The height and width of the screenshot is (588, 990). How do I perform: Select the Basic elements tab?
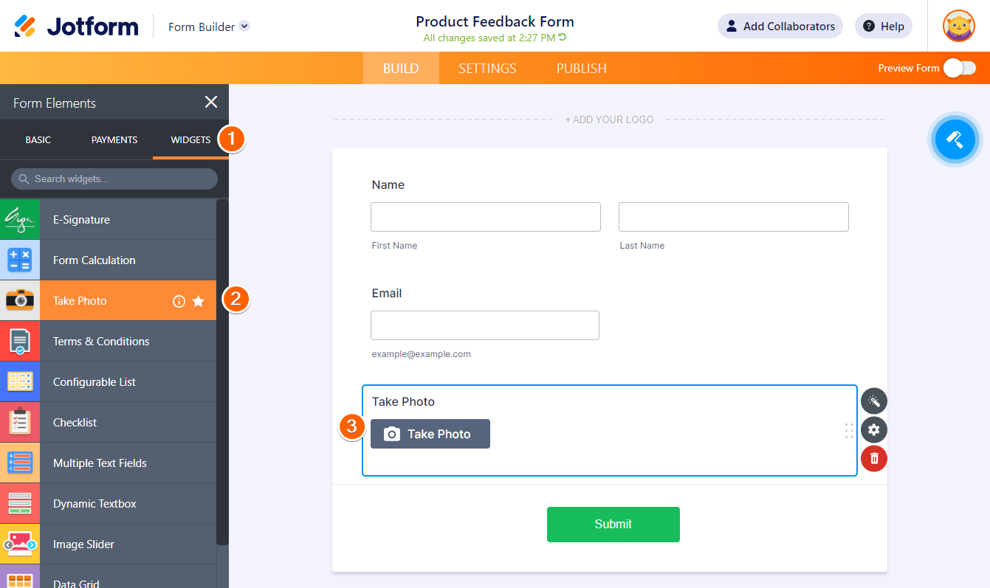[38, 139]
